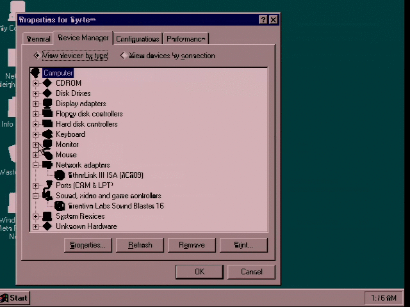Screen dimensions: 410x307
Task: Expand the Display adapters node
Action: pos(36,104)
